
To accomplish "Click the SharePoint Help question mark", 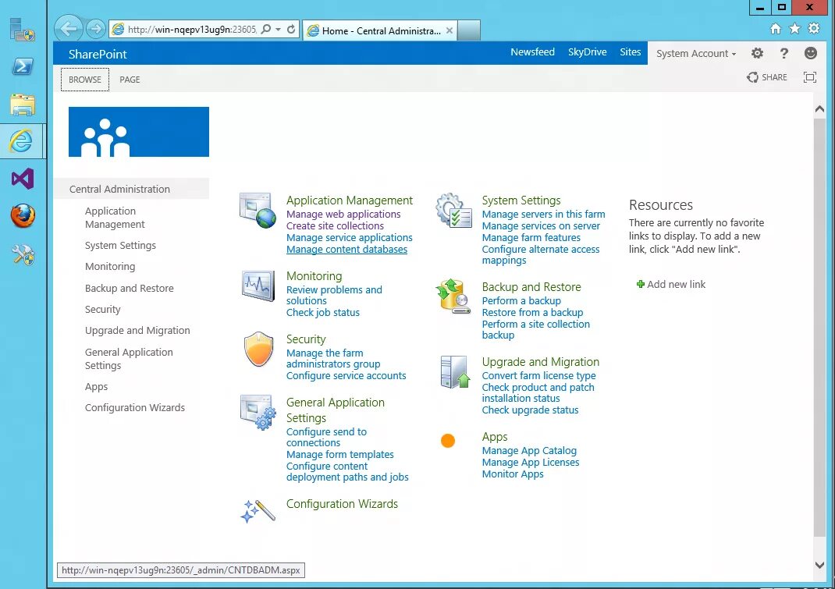I will pos(783,53).
